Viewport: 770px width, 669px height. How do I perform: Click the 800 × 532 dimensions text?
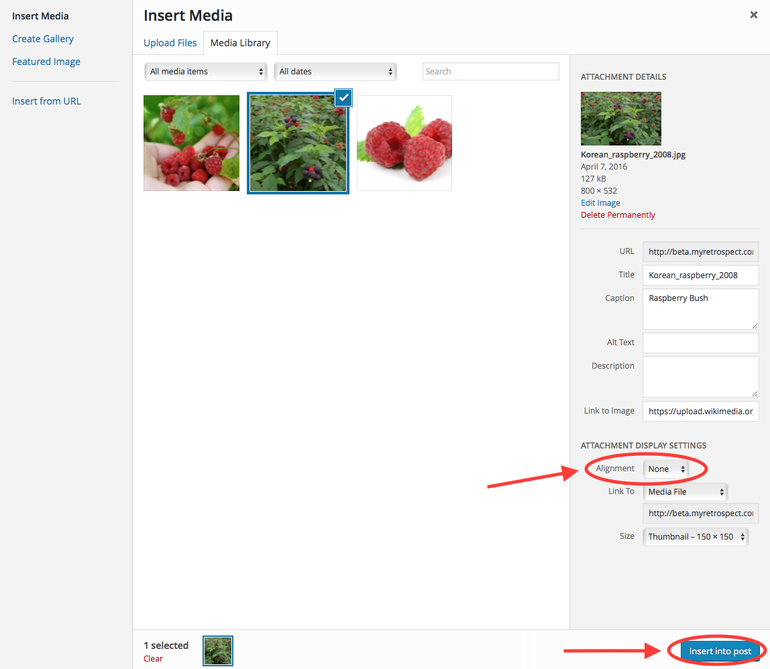[x=598, y=191]
